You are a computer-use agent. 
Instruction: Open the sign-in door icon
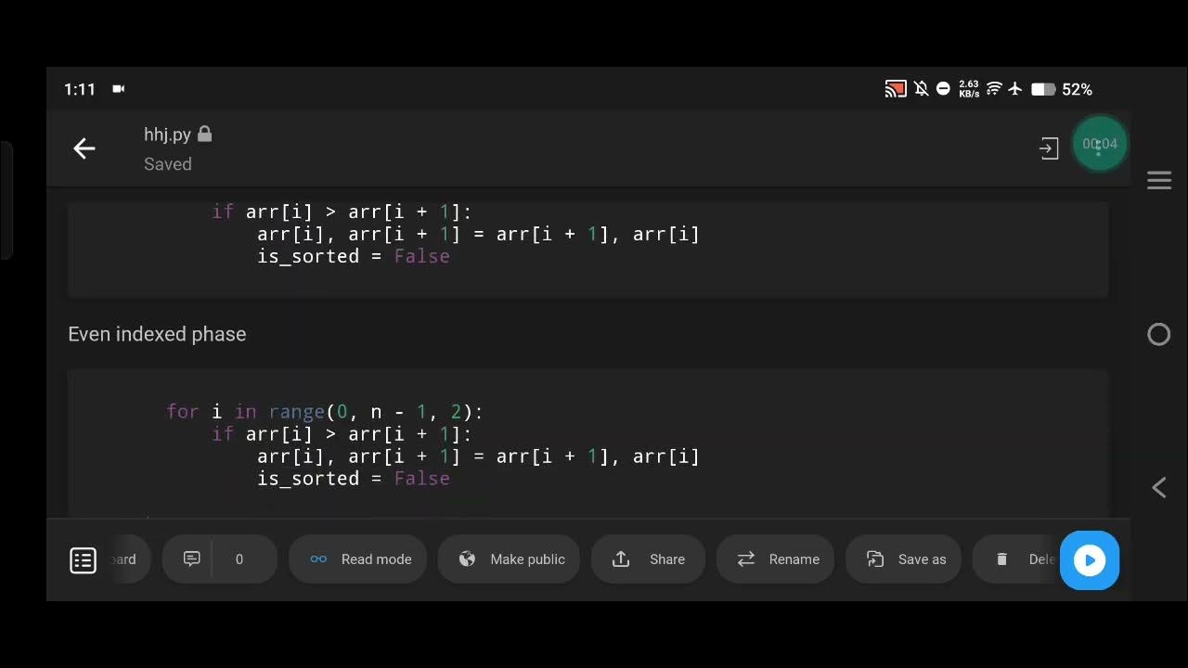click(x=1049, y=148)
